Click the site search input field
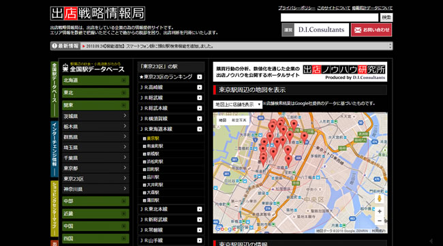443x246 pixels. (329, 18)
